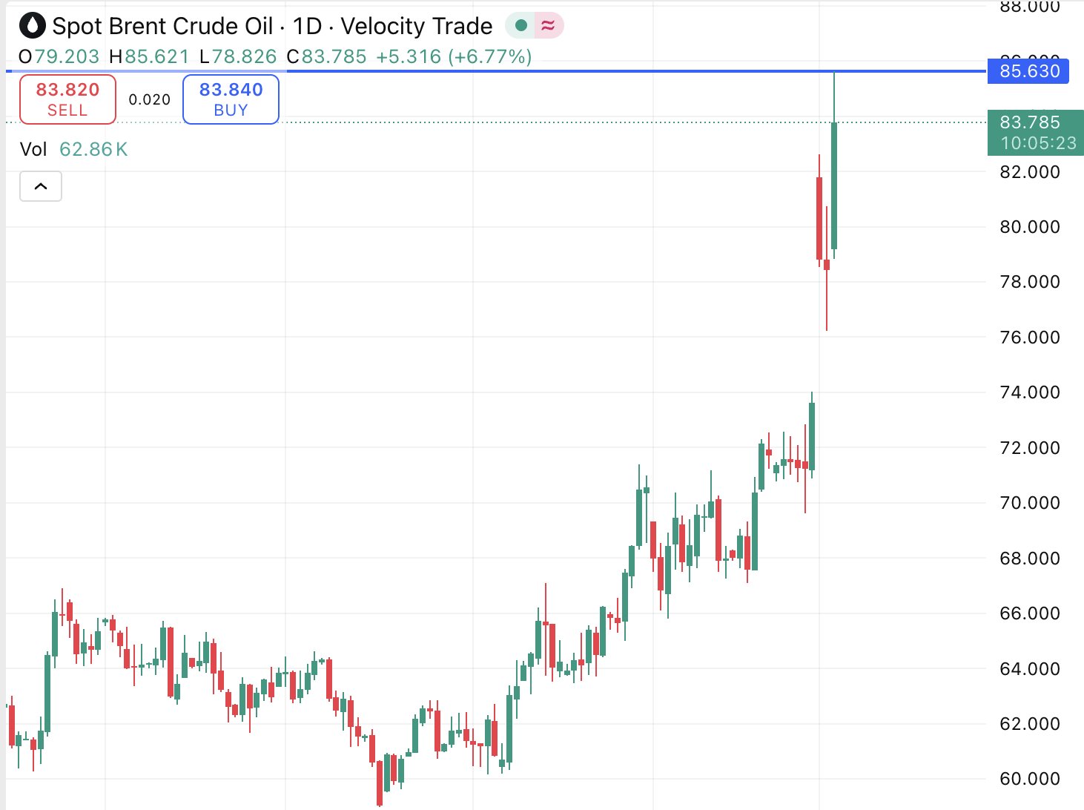Click the 60.000 price scale label
The width and height of the screenshot is (1084, 810).
(1029, 779)
